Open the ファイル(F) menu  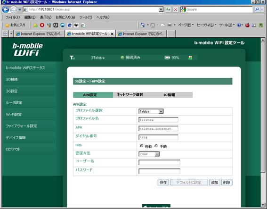[13, 17]
